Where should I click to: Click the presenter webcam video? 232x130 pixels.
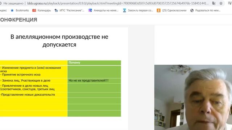(x=193, y=97)
